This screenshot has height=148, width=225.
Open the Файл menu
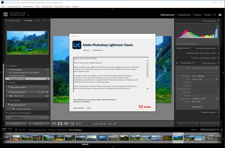(3, 6)
